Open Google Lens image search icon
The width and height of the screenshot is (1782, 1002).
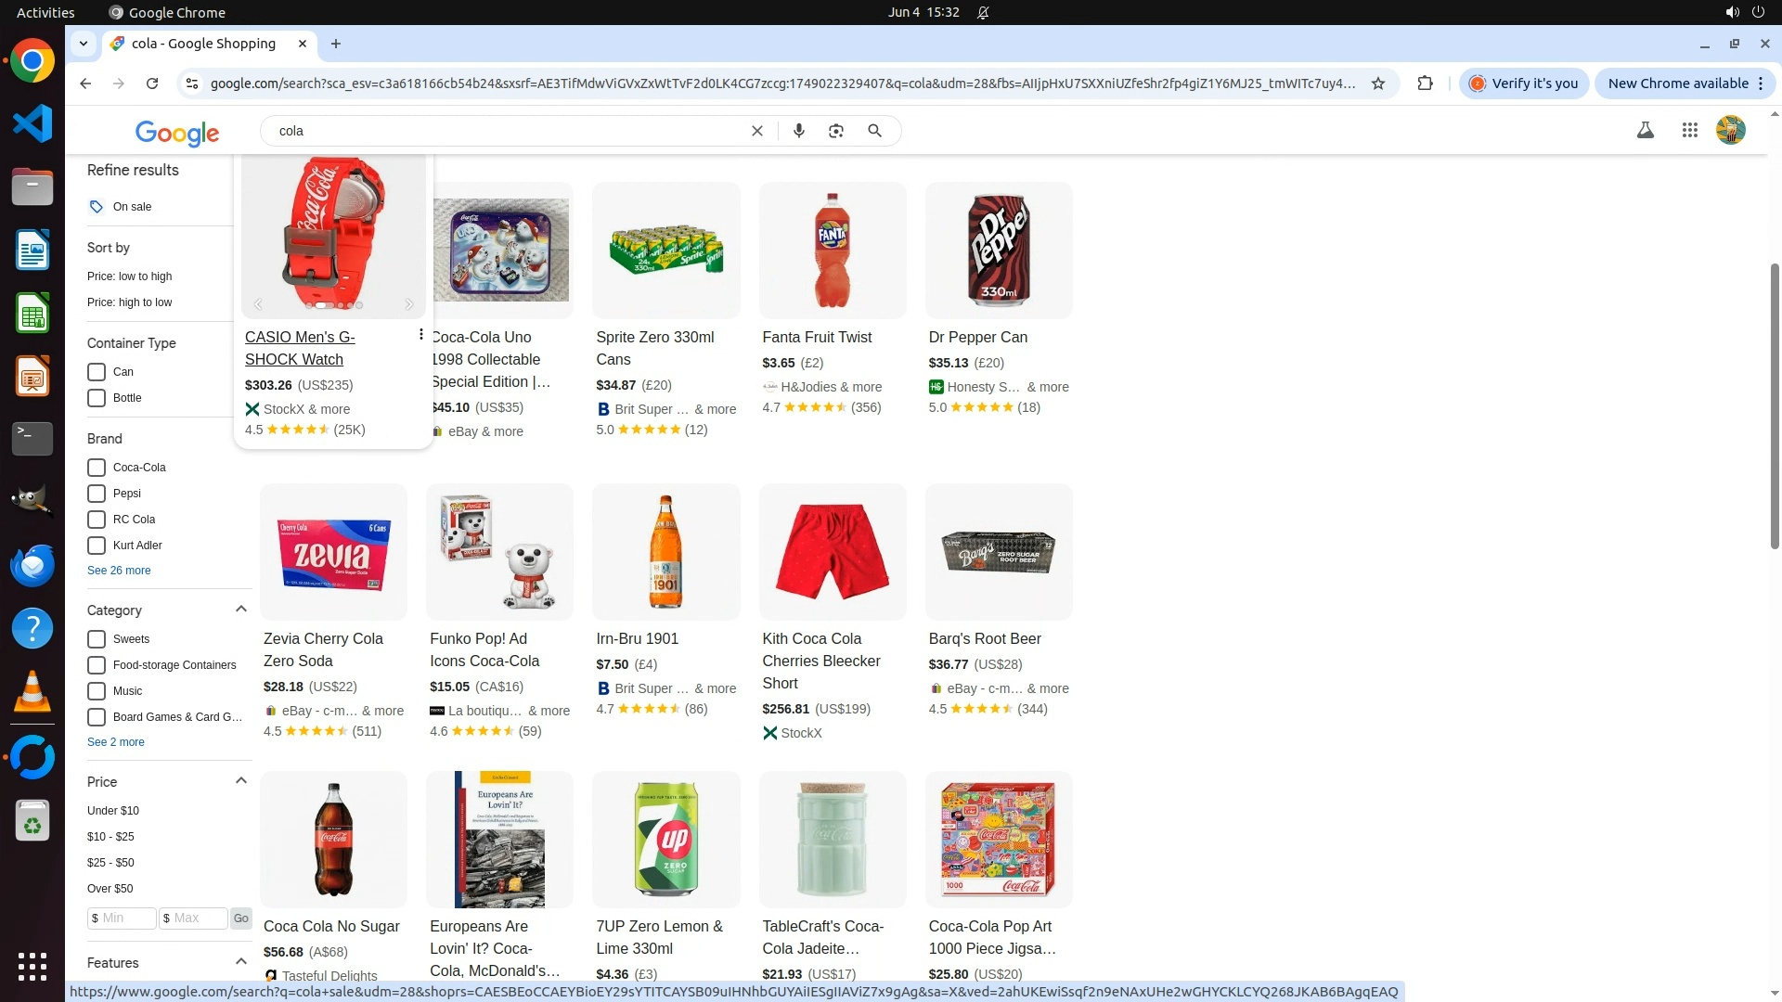coord(836,131)
